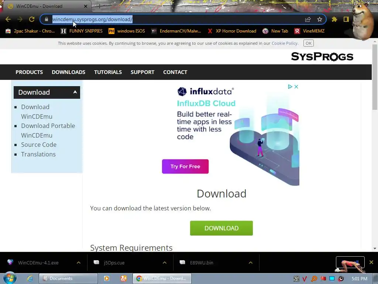Viewport: 378px width, 284px height.
Task: Go back with the browser back arrow
Action: click(8, 19)
